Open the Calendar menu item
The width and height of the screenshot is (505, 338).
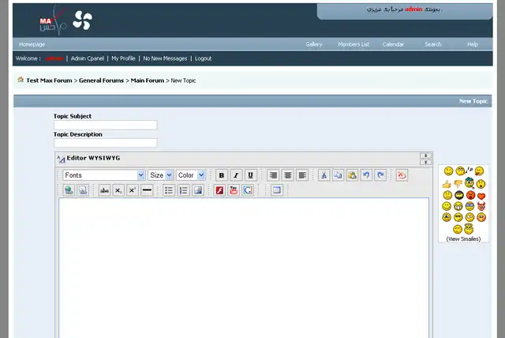point(393,44)
